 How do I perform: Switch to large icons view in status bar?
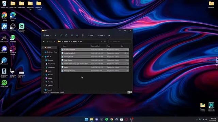coord(131,92)
